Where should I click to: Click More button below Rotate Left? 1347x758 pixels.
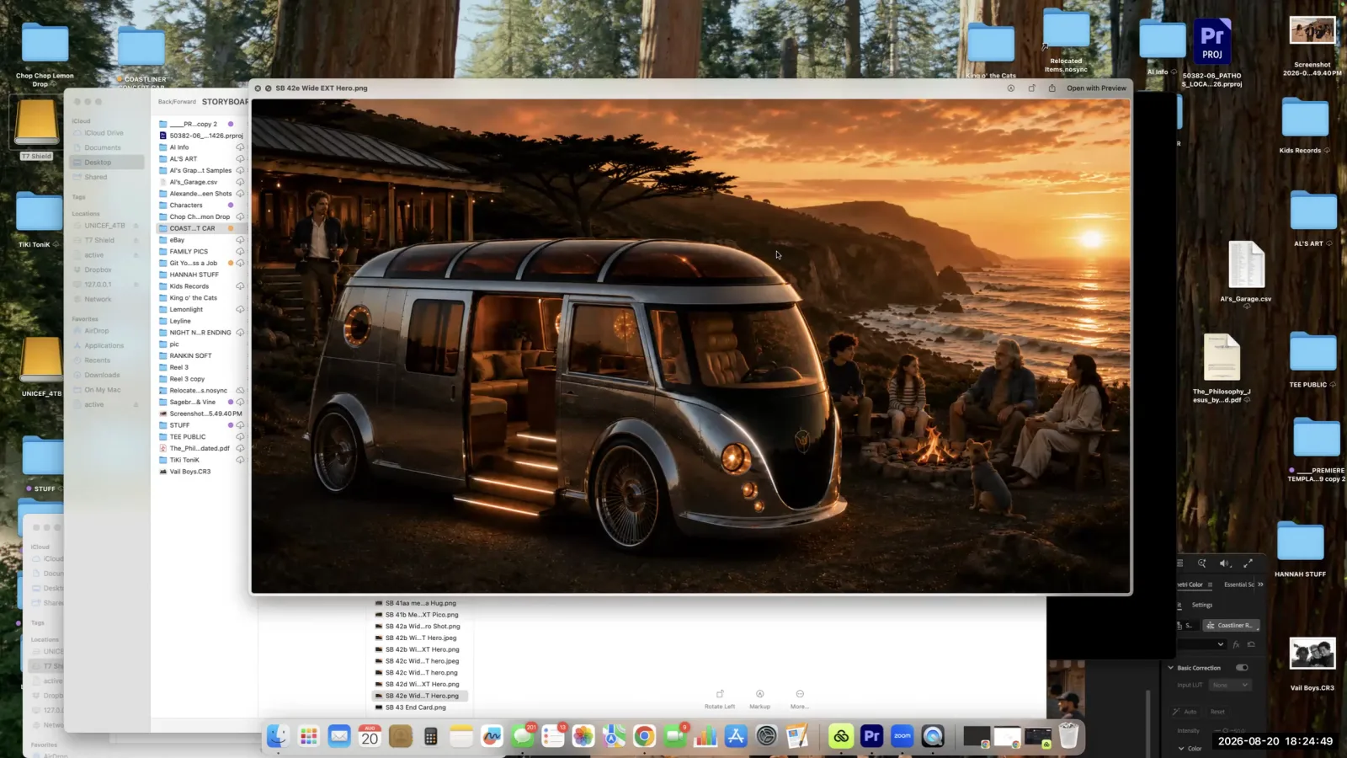click(799, 699)
